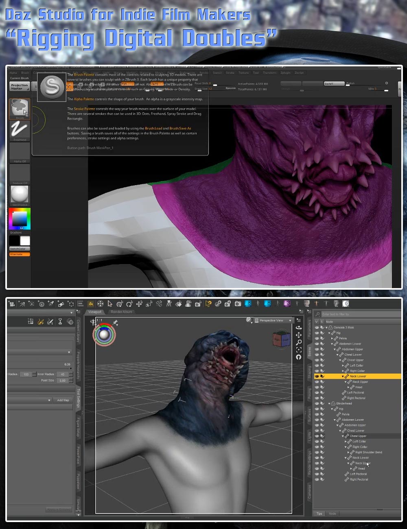This screenshot has width=407, height=529.
Task: Switch to the Tips tab
Action: tap(319, 514)
